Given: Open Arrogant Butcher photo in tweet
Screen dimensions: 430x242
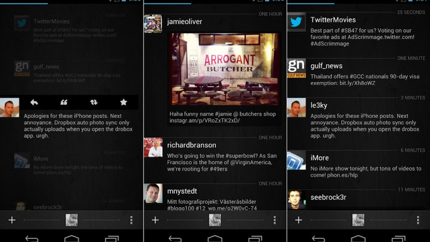Looking at the screenshot, I should pyautogui.click(x=225, y=69).
